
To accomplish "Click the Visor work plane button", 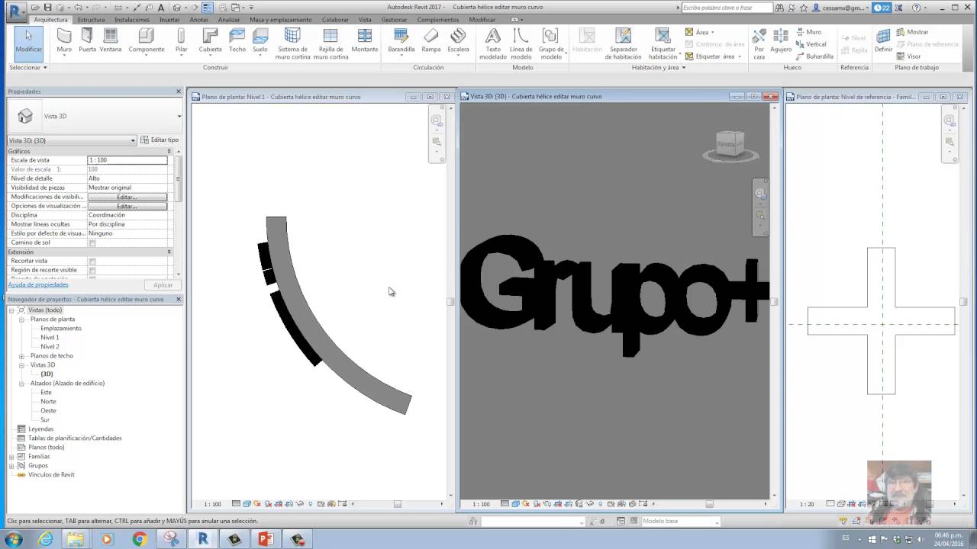I will 909,56.
